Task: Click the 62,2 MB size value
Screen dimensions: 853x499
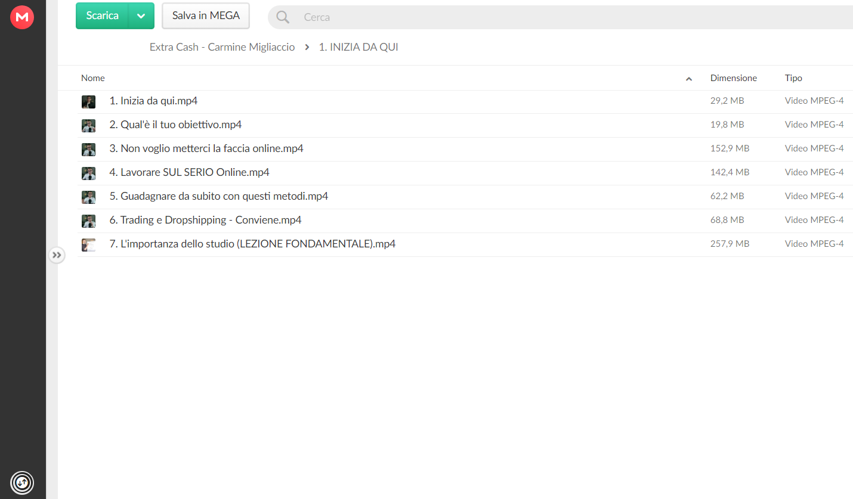Action: pos(727,196)
